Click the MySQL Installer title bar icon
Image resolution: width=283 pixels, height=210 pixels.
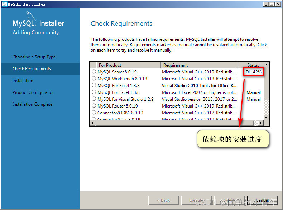point(4,4)
